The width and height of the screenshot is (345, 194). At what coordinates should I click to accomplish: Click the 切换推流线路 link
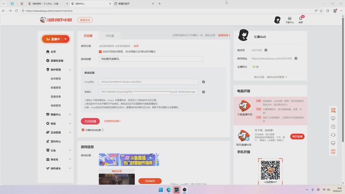click(x=112, y=121)
